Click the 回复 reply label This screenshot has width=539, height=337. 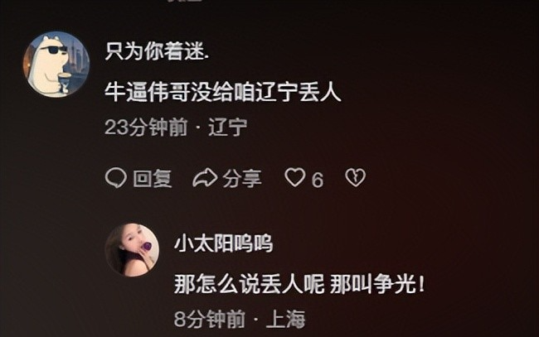153,179
